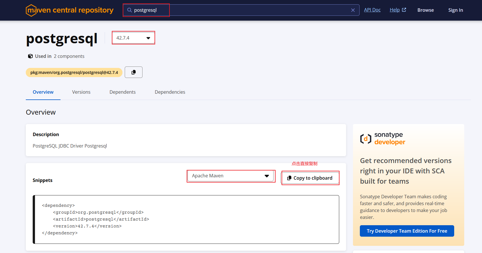
Task: Click the Maven Central Repository logo
Action: (x=70, y=10)
